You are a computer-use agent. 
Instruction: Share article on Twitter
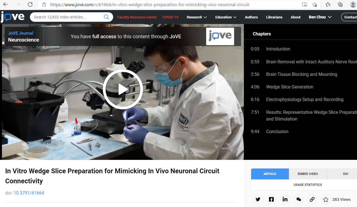(x=258, y=199)
